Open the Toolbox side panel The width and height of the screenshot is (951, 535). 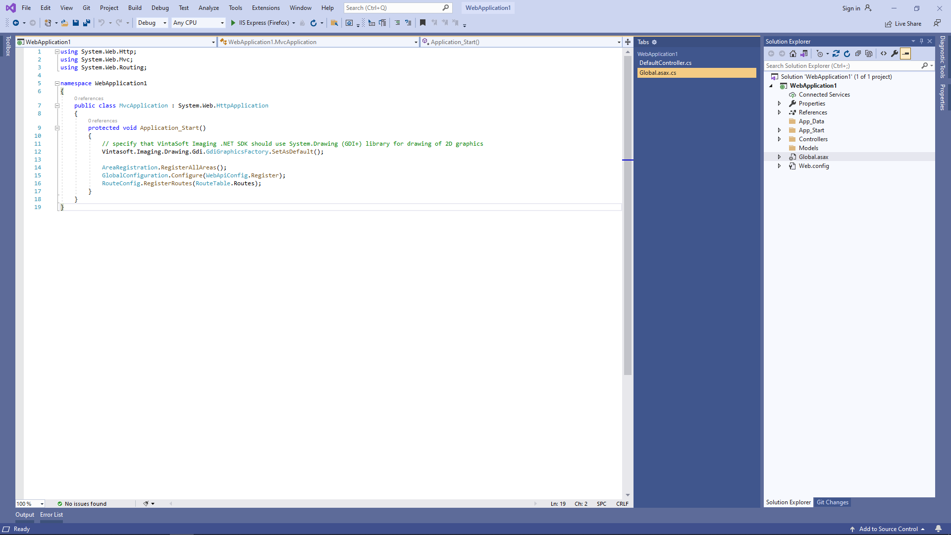tap(8, 46)
